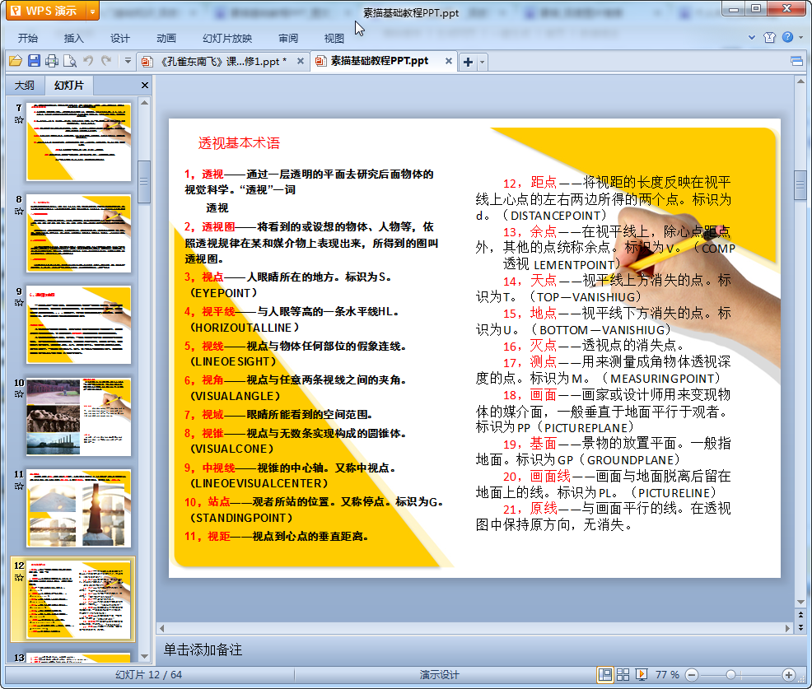Click the Save disk icon
Image resolution: width=812 pixels, height=689 pixels.
coord(34,61)
